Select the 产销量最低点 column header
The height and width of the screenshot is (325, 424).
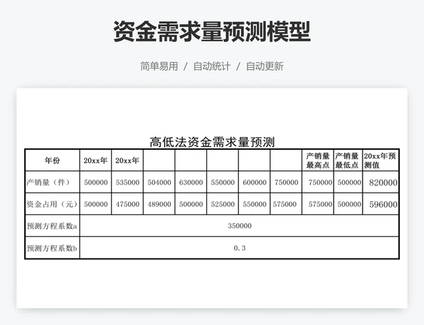[347, 160]
